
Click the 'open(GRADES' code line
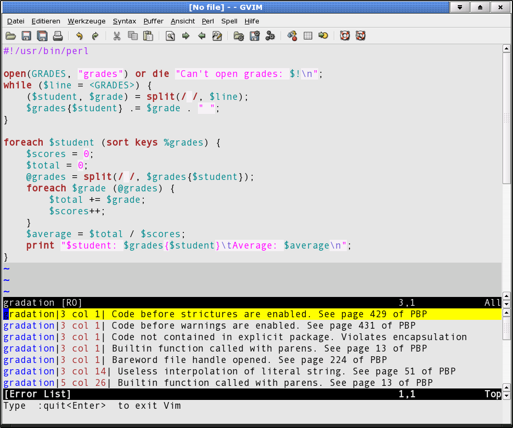(x=163, y=74)
